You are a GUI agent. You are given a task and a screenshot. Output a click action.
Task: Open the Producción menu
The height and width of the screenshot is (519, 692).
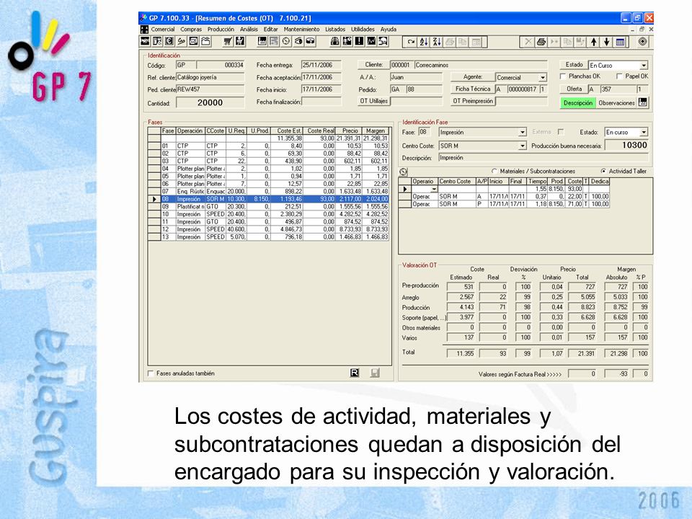pyautogui.click(x=221, y=29)
